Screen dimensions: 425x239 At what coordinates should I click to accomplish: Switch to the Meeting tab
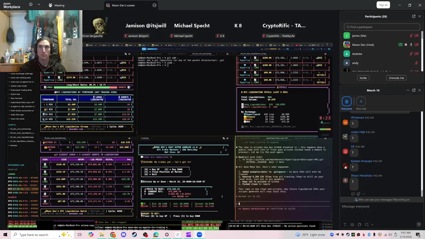click(x=56, y=5)
